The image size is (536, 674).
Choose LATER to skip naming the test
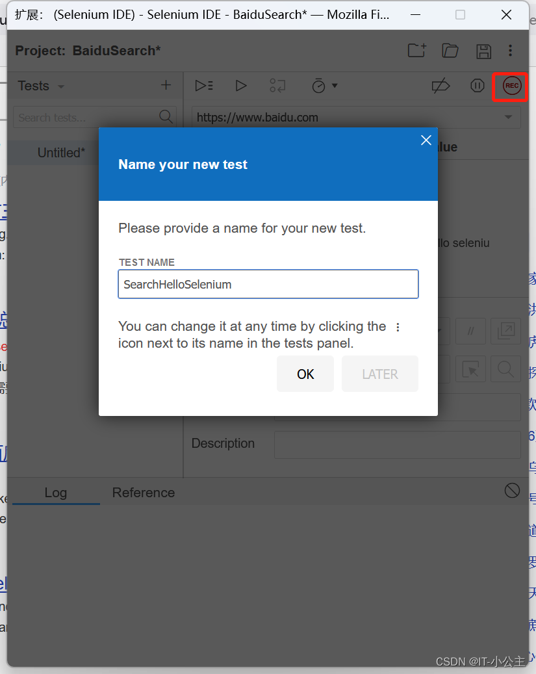[380, 374]
